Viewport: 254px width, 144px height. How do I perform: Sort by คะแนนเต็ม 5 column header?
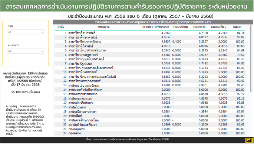pos(218,27)
